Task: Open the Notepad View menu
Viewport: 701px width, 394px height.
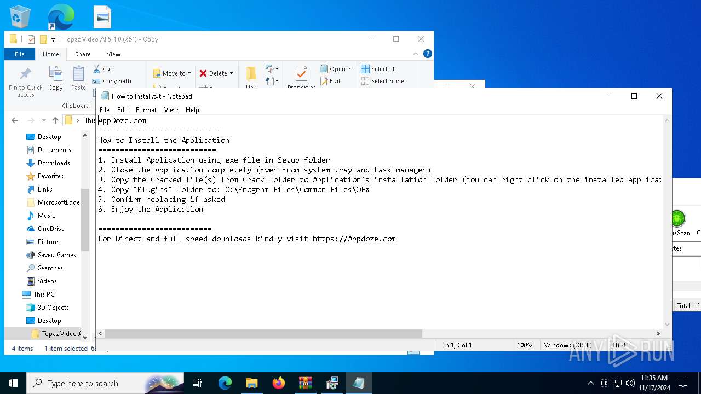Action: coord(171,110)
